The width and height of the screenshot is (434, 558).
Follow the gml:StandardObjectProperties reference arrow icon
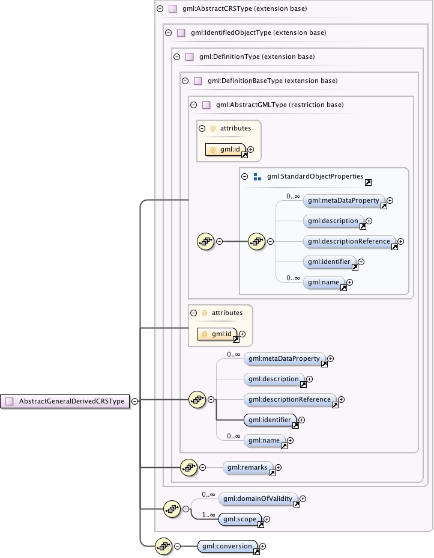point(369,183)
